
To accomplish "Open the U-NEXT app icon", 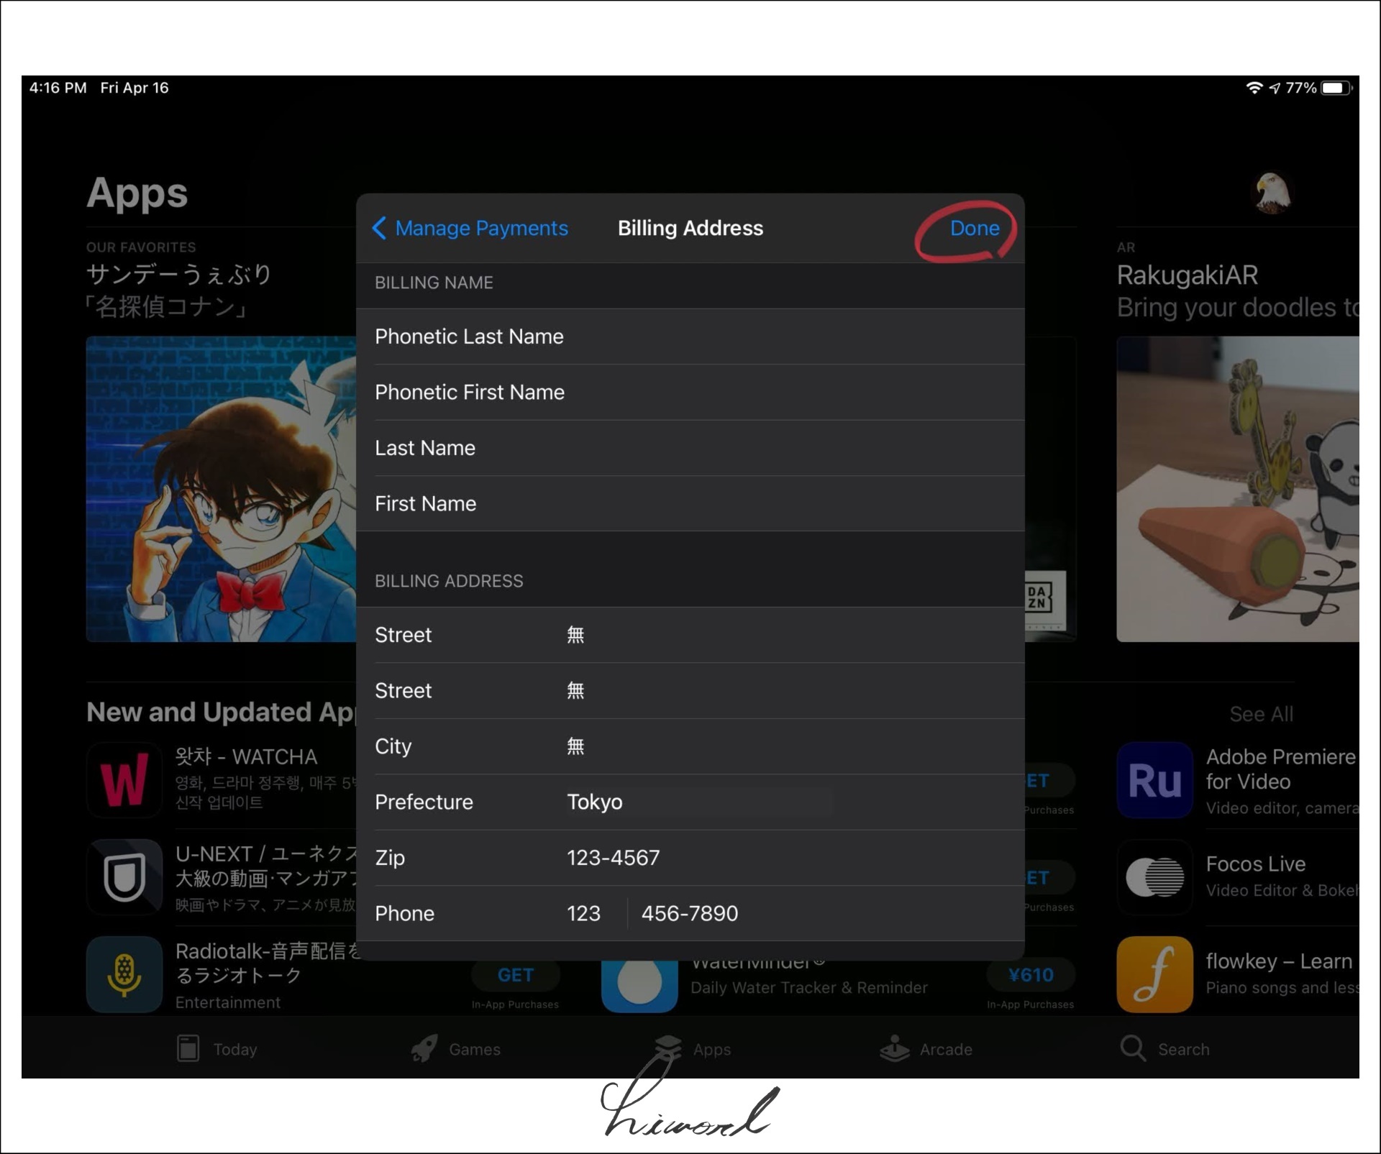I will point(124,877).
